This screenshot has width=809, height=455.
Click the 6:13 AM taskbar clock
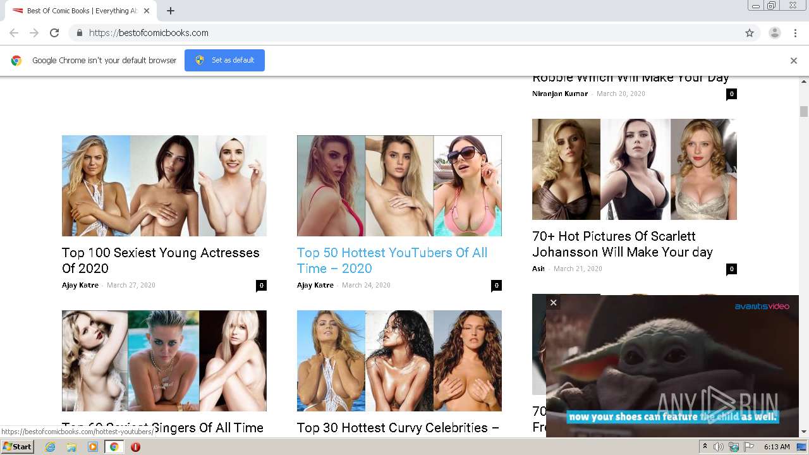click(x=777, y=447)
